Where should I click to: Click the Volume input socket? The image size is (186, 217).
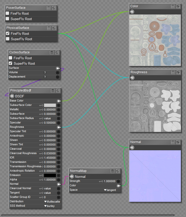tap(58, 73)
